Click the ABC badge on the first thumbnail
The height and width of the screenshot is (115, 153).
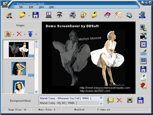[x=31, y=56]
